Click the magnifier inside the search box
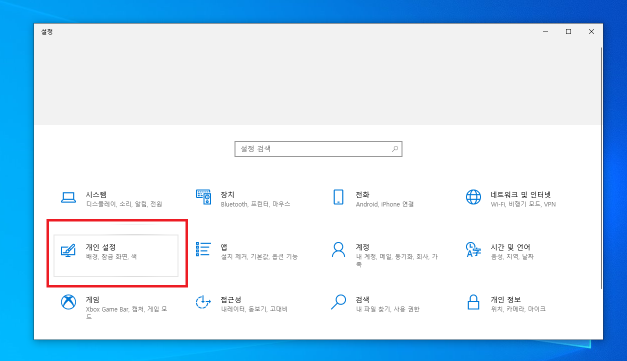 [x=395, y=149]
